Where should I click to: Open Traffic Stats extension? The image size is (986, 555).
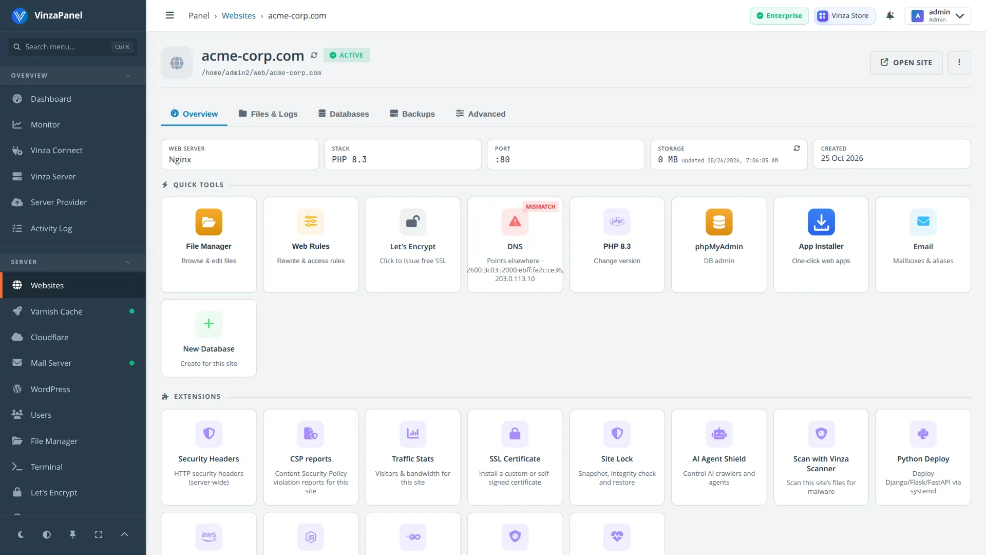tap(413, 457)
